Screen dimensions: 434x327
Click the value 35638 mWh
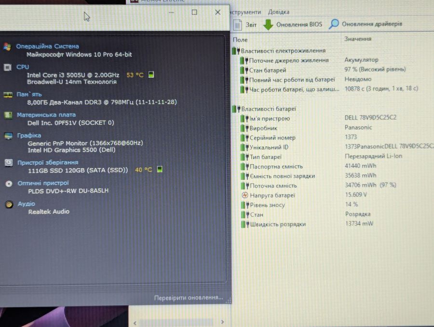pos(361,175)
